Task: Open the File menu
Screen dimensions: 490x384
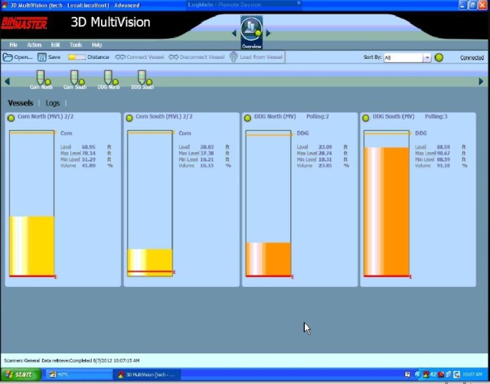Action: click(14, 45)
